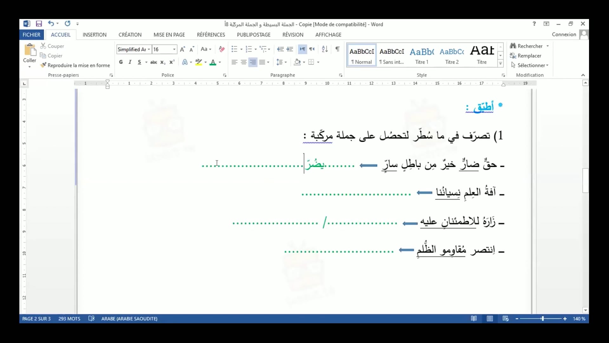Click the Undo arrow icon
The width and height of the screenshot is (609, 343).
click(x=51, y=24)
